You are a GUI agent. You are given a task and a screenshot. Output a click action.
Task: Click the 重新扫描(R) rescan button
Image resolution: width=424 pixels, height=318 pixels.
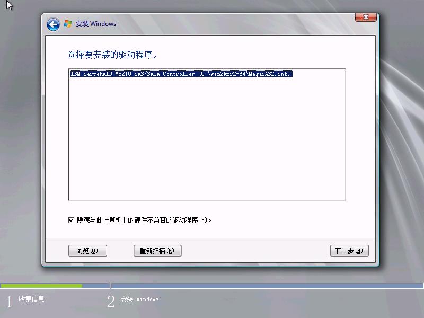[x=157, y=251]
